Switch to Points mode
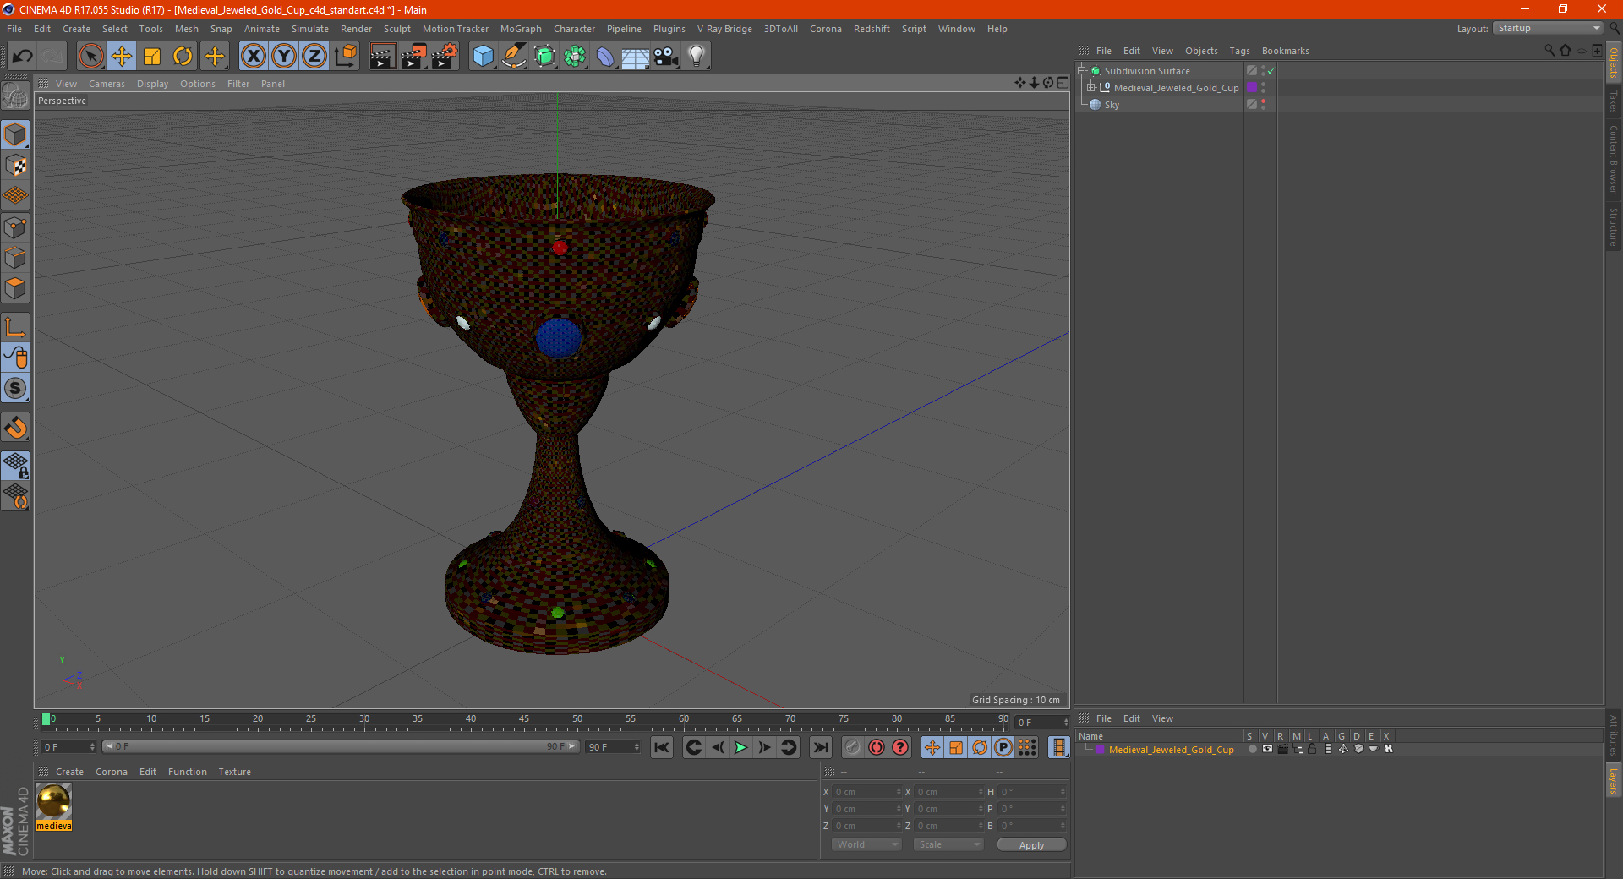This screenshot has width=1623, height=879. point(15,227)
